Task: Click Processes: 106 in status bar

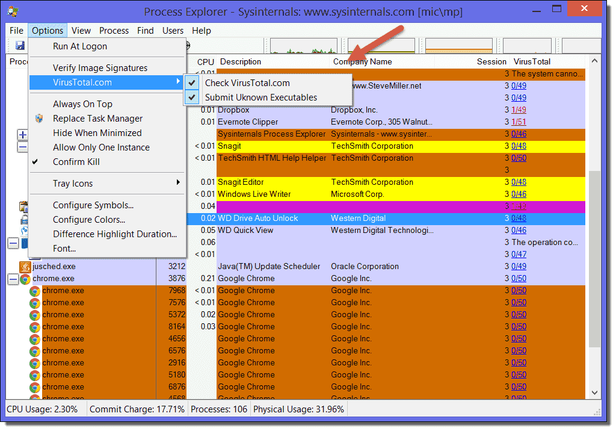Action: point(219,409)
